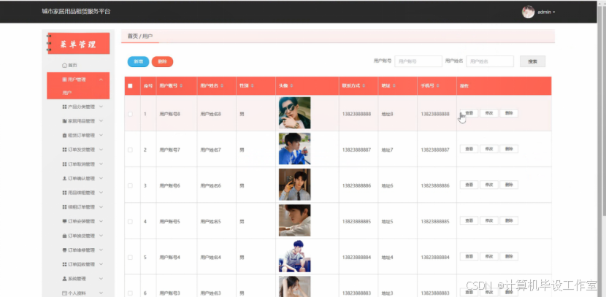Click 修改 for 用户账号8 row
The image size is (606, 297).
(489, 113)
